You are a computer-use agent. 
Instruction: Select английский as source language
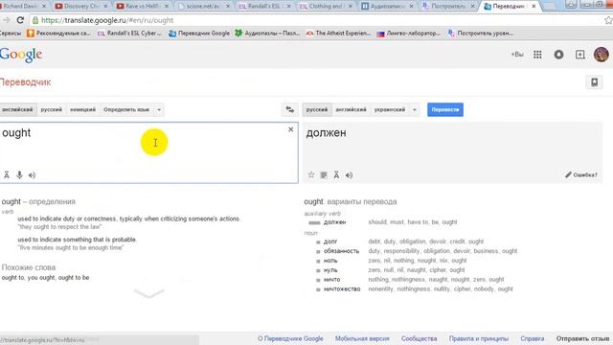[x=17, y=109]
